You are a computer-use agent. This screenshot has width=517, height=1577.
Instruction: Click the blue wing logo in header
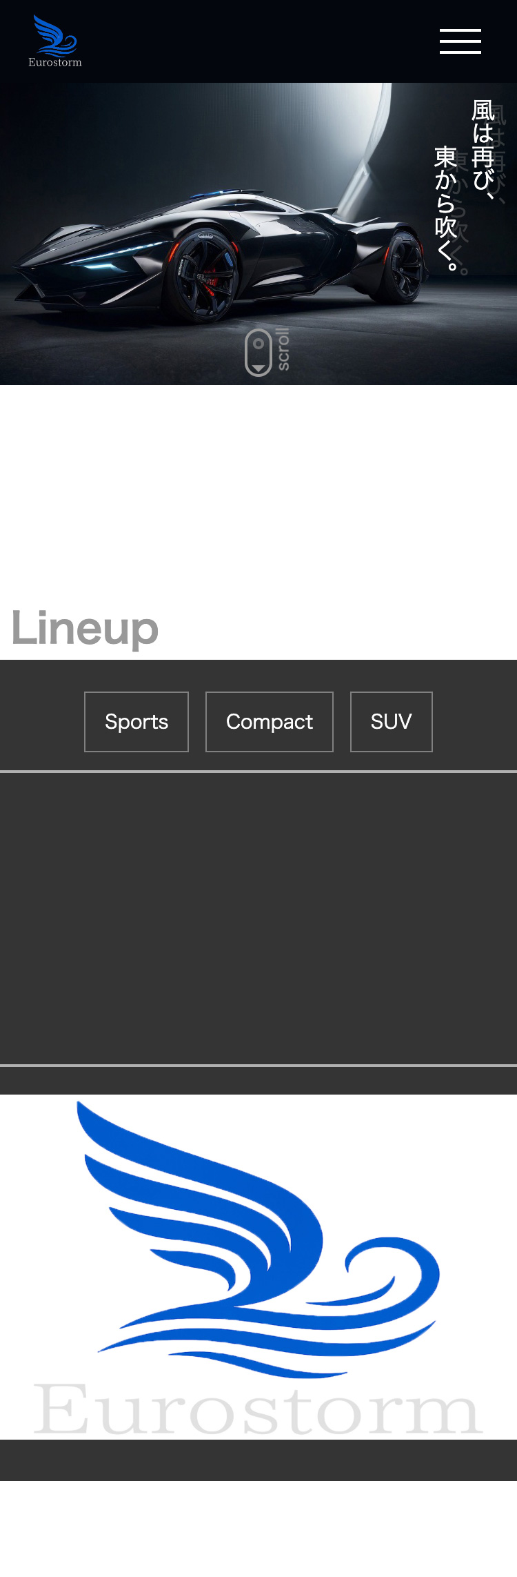tap(54, 35)
